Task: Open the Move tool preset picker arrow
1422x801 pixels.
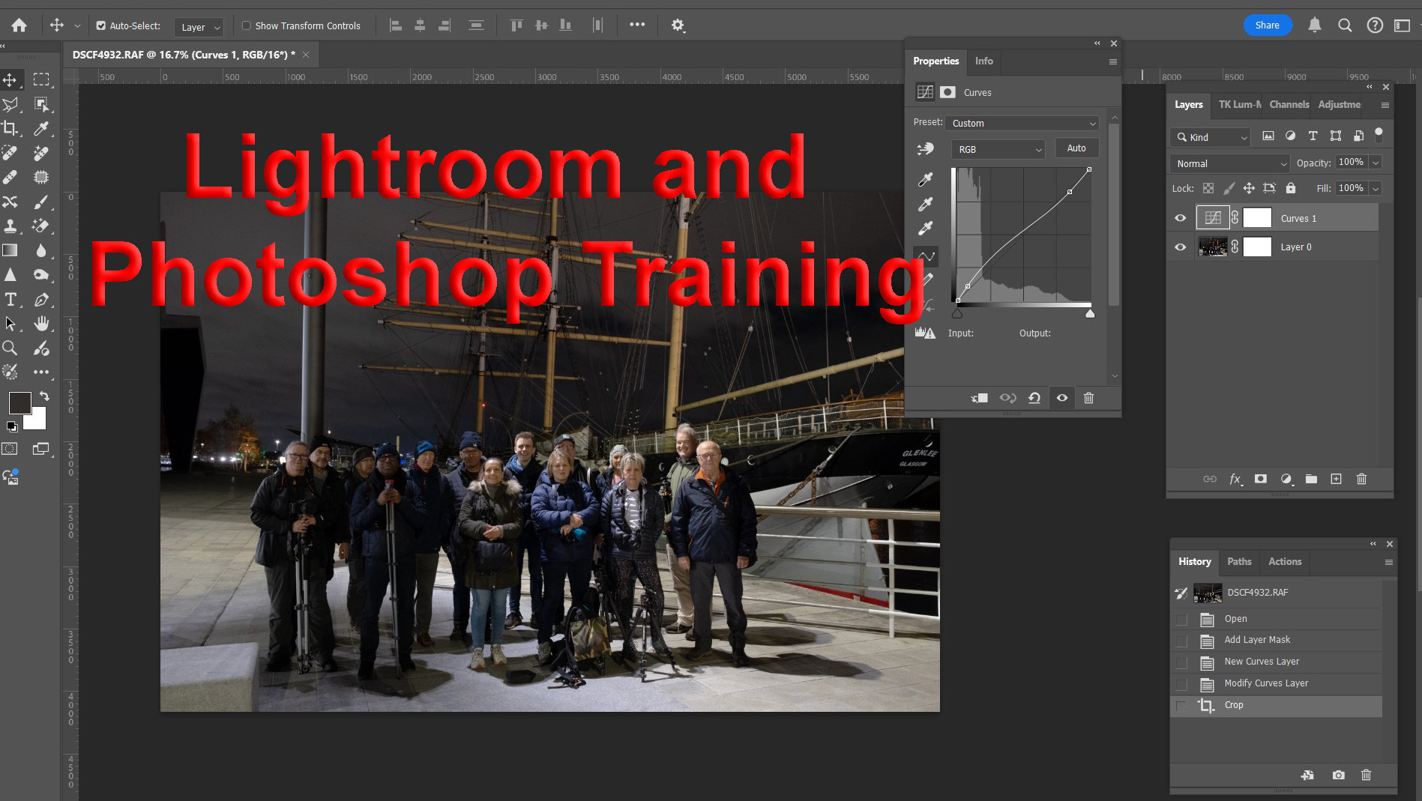Action: point(76,25)
